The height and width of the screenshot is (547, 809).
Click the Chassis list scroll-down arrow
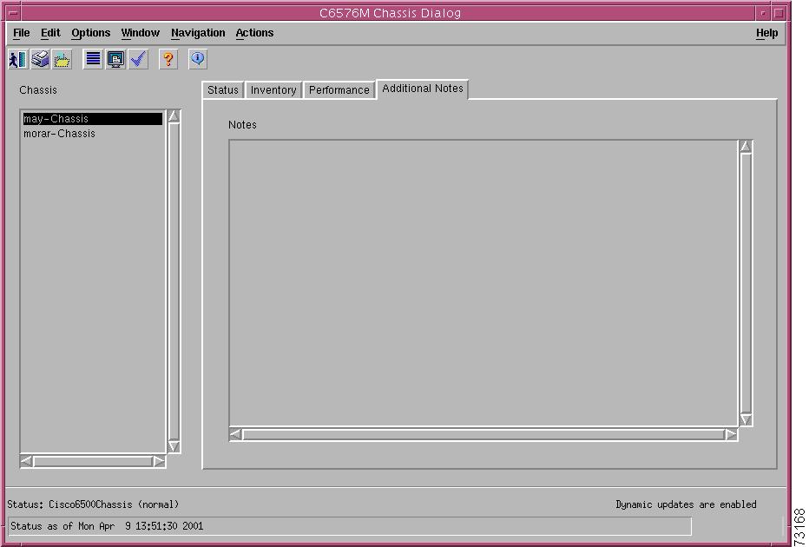[x=174, y=446]
